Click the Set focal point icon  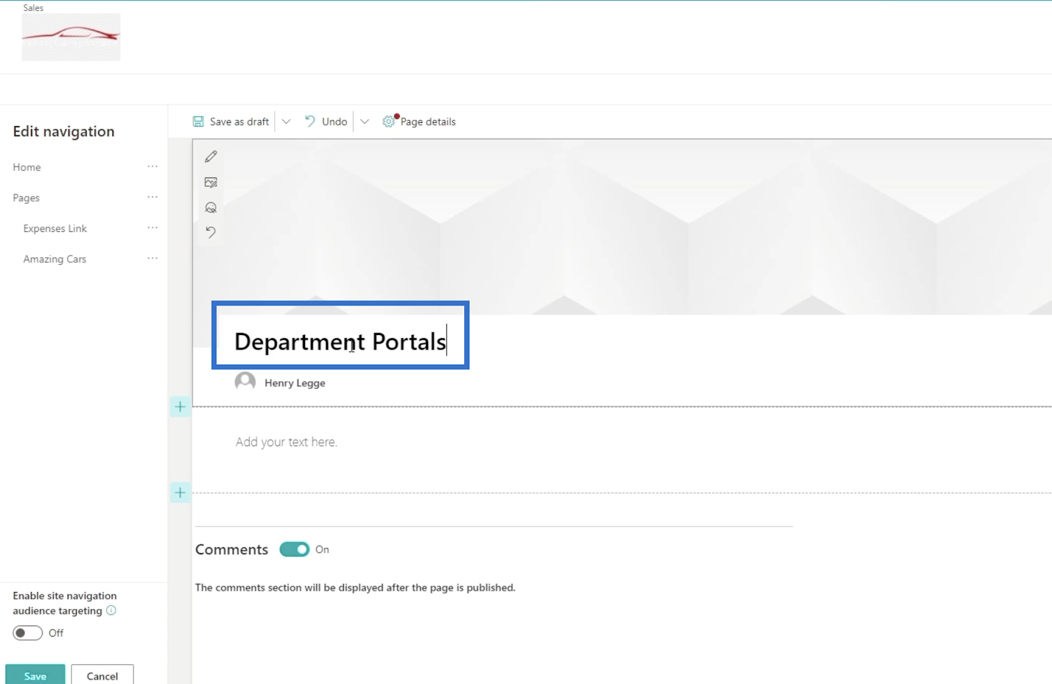pyautogui.click(x=211, y=208)
